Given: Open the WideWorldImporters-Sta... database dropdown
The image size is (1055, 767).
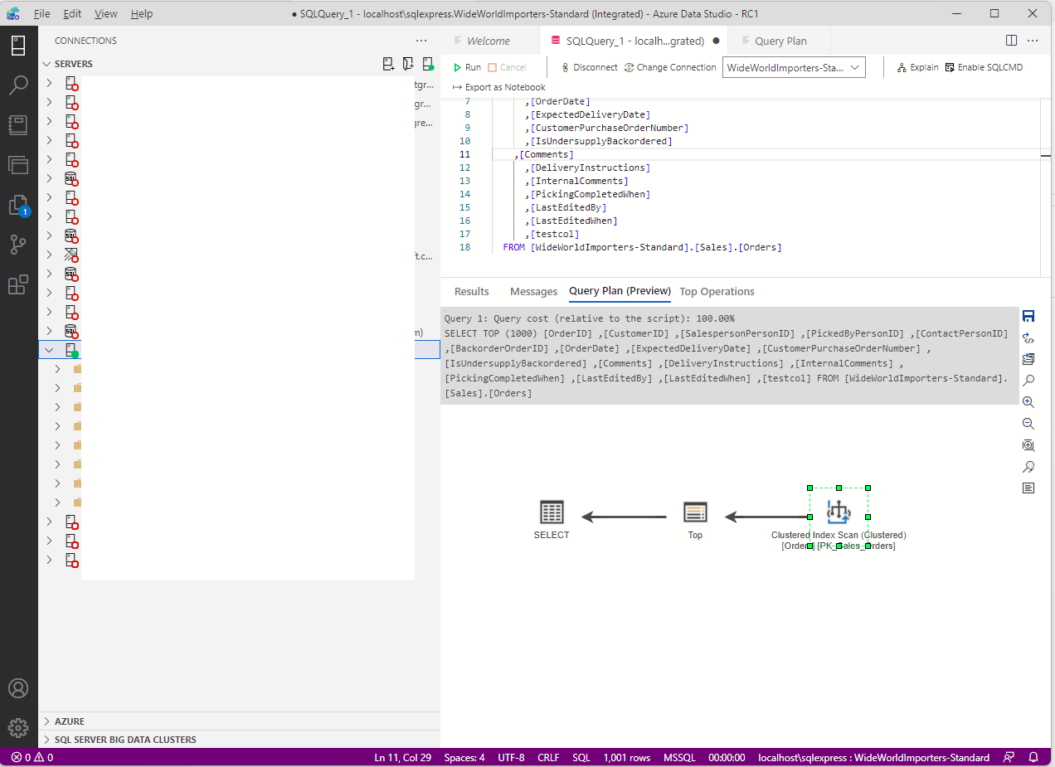Looking at the screenshot, I should [x=793, y=67].
